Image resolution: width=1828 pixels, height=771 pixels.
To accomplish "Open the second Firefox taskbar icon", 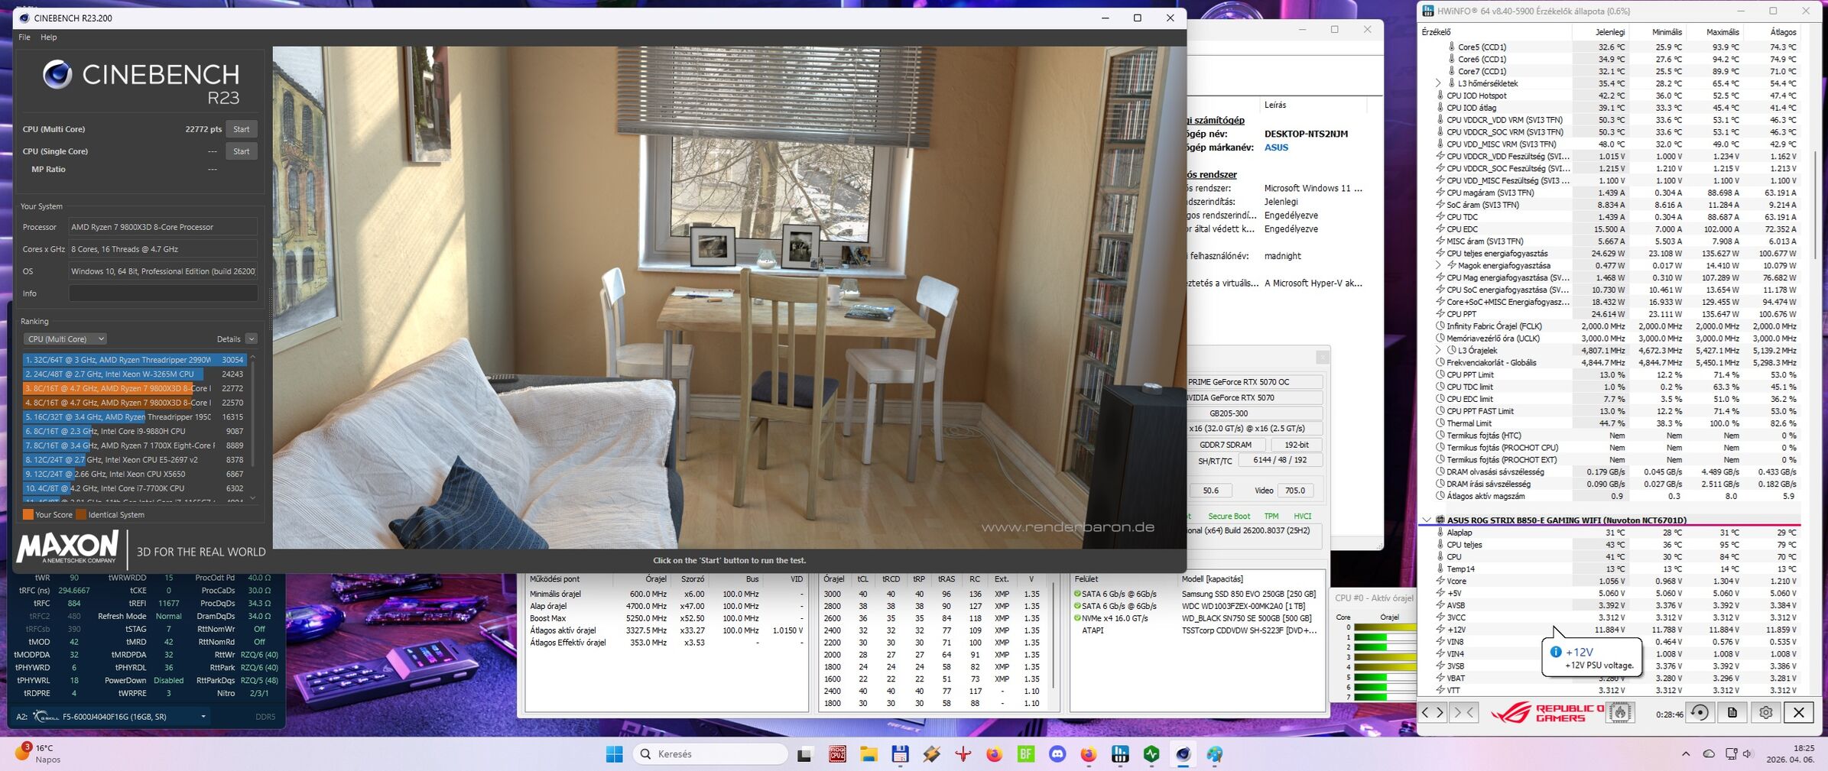I will (1089, 754).
